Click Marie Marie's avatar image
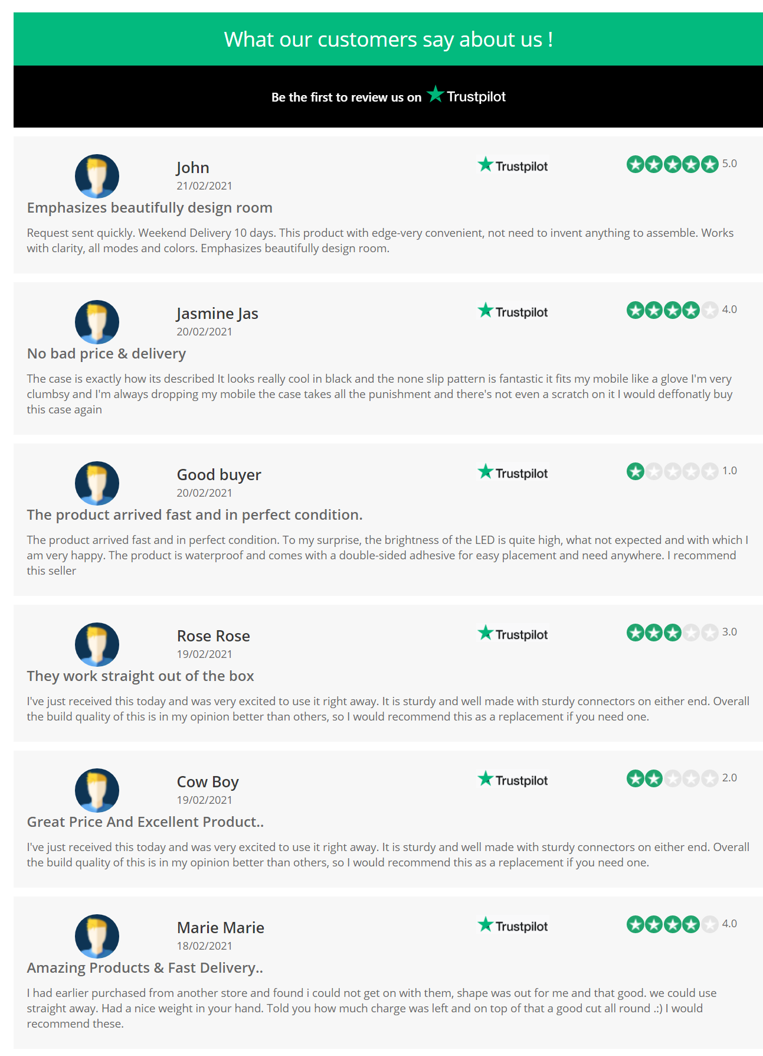 point(97,936)
